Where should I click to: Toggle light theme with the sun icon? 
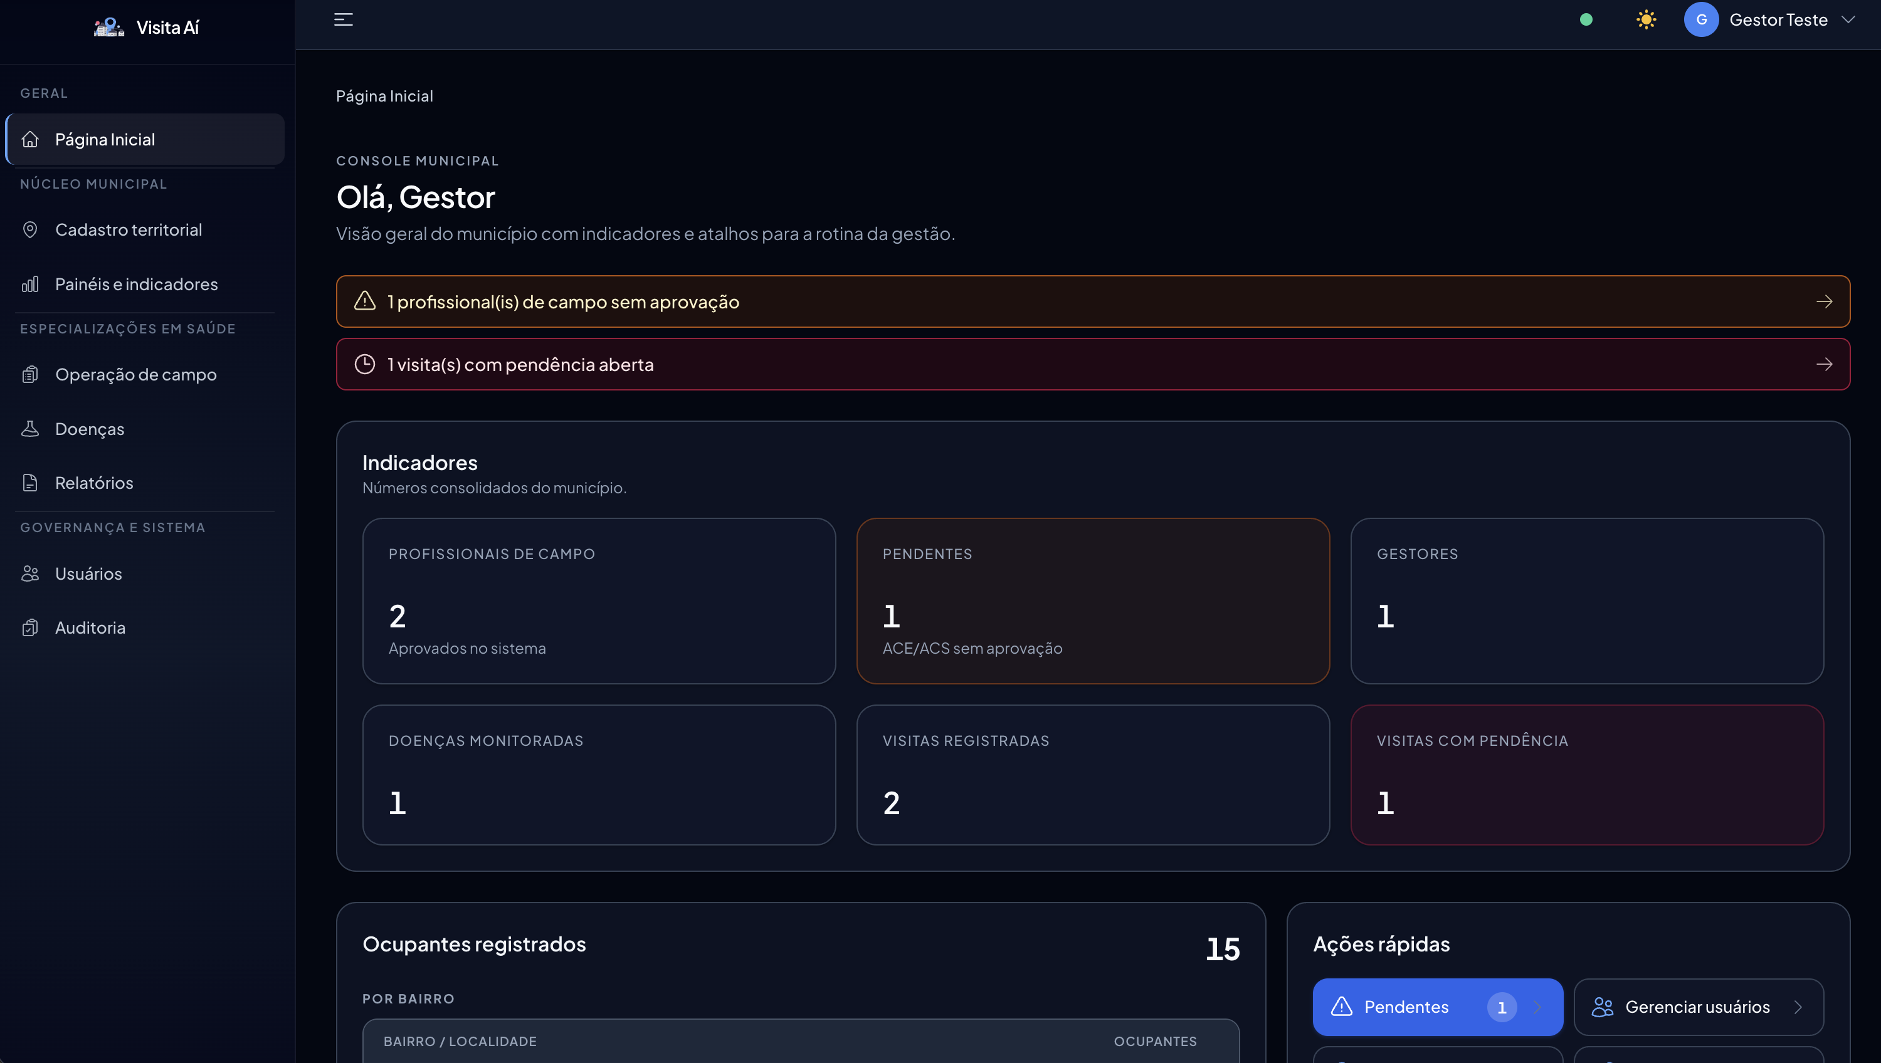click(x=1646, y=19)
